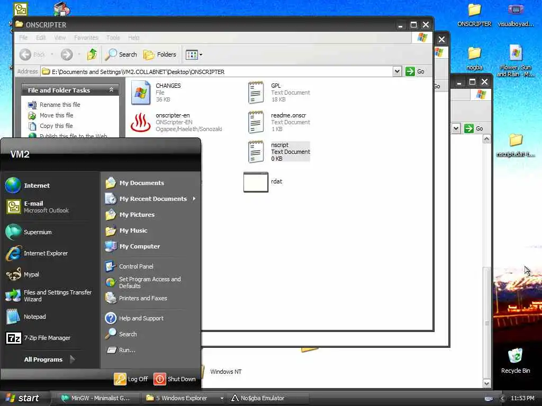542x406 pixels.
Task: Open the Edit menu
Action: 41,38
